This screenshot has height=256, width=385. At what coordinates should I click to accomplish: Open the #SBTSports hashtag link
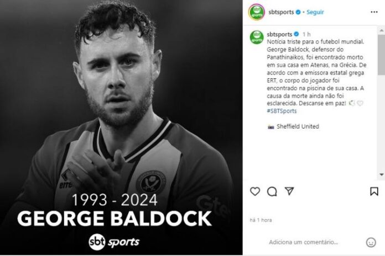(281, 111)
